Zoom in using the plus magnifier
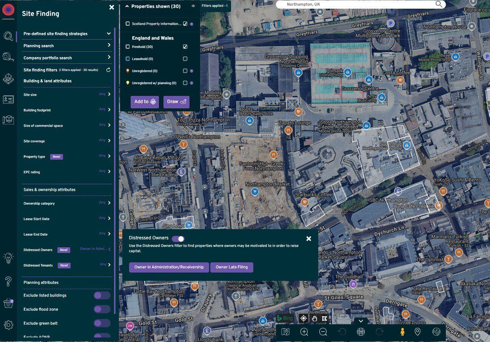Image resolution: width=490 pixels, height=342 pixels. tap(304, 332)
